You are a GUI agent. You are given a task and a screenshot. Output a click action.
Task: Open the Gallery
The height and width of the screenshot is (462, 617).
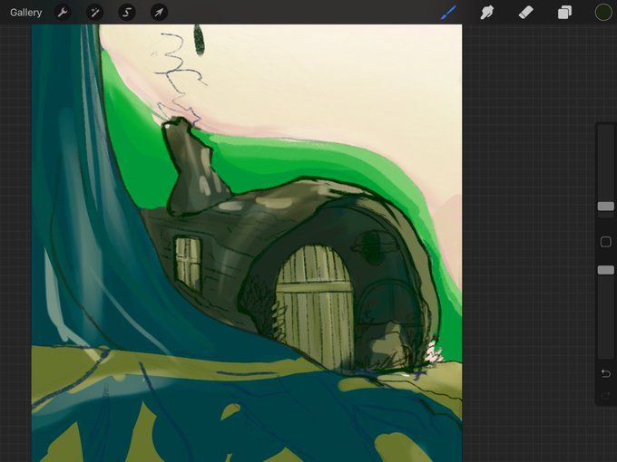pyautogui.click(x=26, y=13)
